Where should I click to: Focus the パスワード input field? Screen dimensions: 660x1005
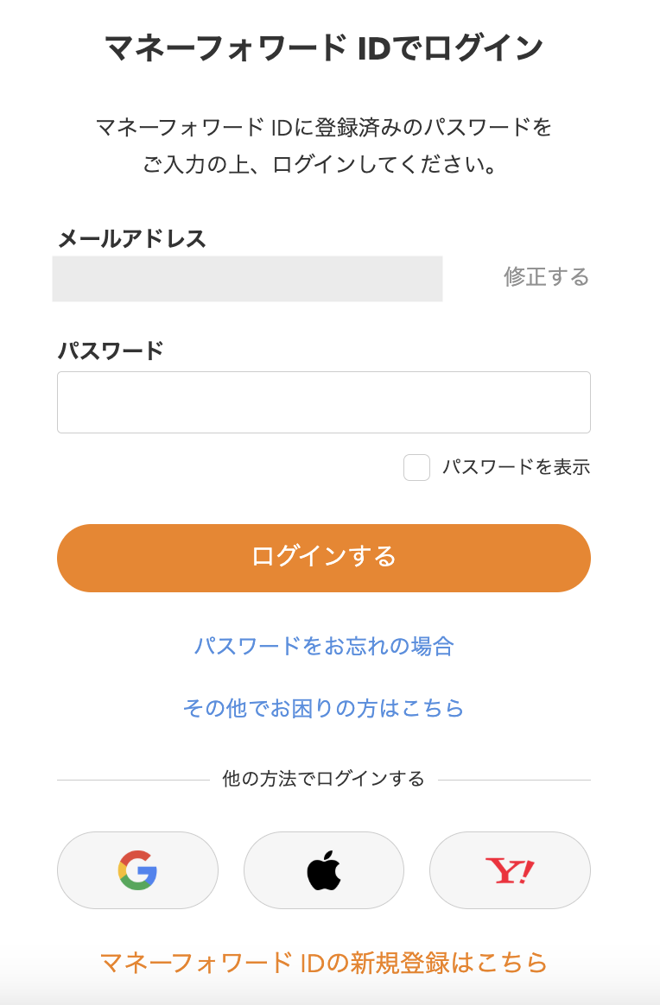point(323,401)
